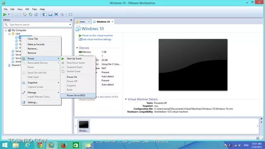Click the Send Ctrl+Alt+Del toolbar icon
Image resolution: width=265 pixels, height=149 pixels.
[x=16, y=14]
